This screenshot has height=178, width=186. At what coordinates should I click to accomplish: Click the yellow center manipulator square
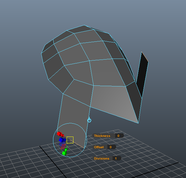pos(70,140)
